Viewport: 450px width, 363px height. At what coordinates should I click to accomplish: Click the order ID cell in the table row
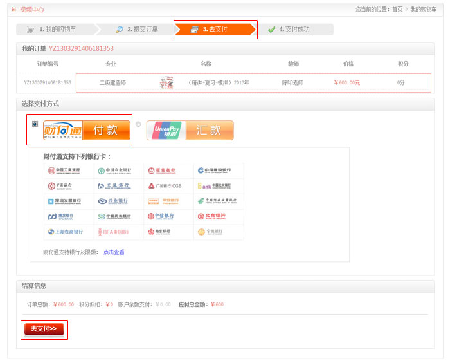pyautogui.click(x=48, y=82)
